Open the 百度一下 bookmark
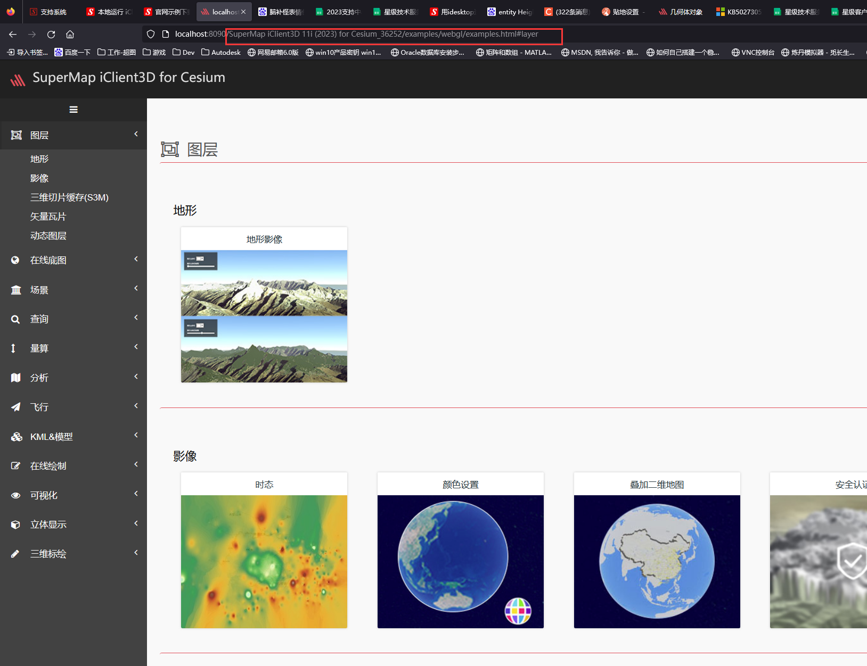 (72, 52)
